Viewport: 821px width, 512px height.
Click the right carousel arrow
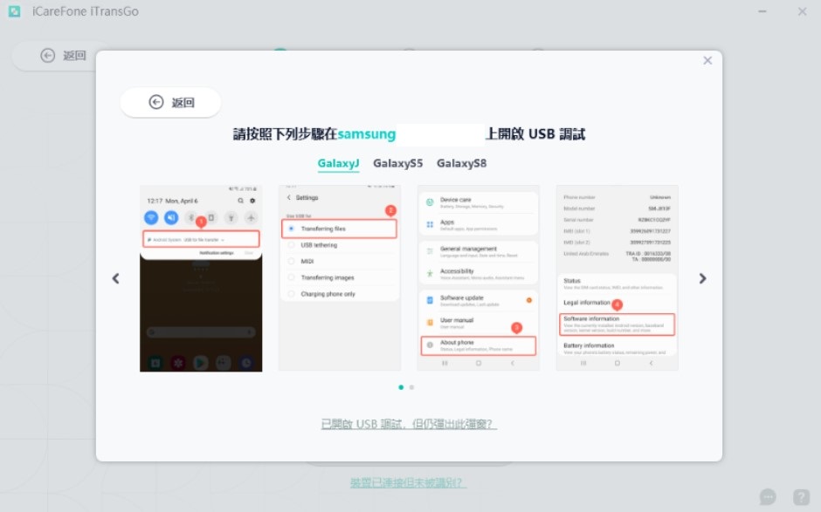(701, 277)
